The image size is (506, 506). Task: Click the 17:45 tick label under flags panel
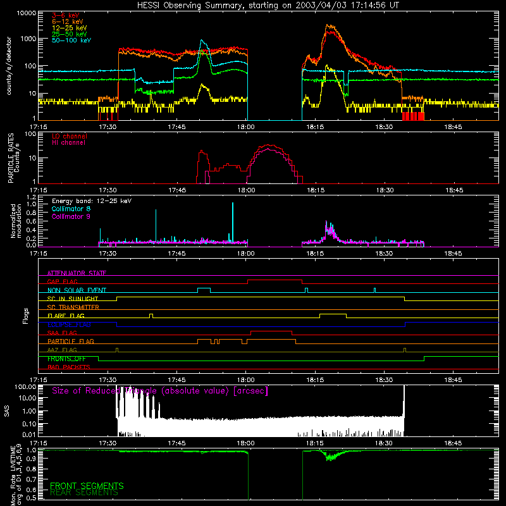pyautogui.click(x=176, y=380)
